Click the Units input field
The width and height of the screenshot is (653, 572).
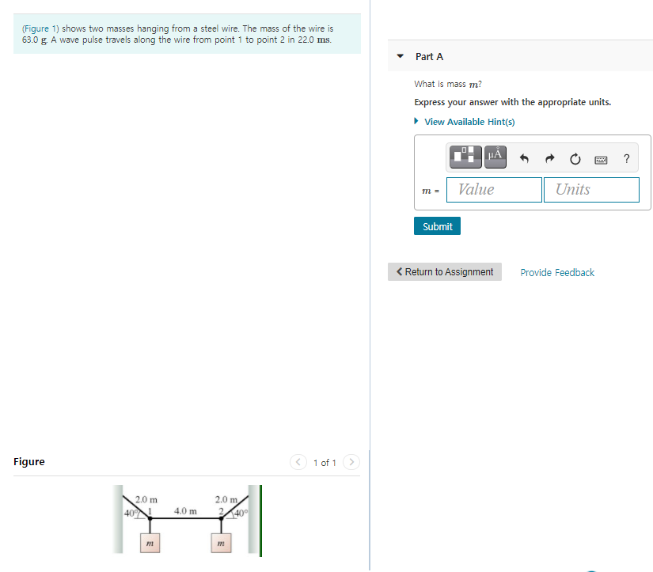[x=591, y=190]
